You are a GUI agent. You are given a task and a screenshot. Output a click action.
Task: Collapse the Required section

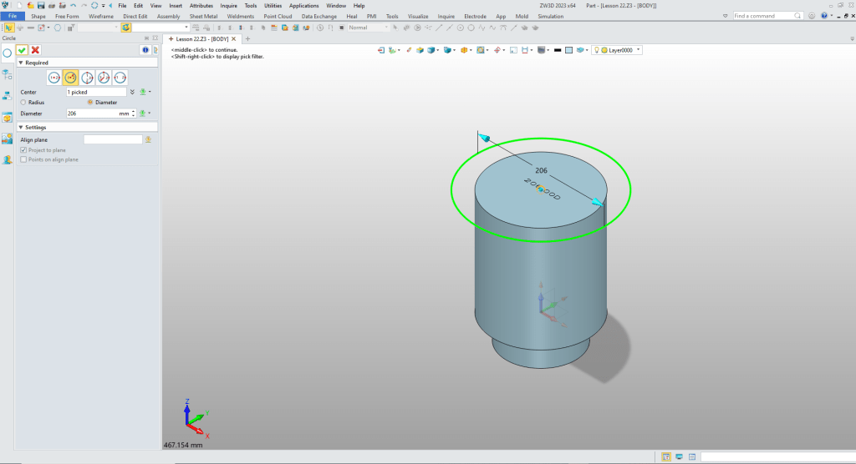tap(20, 63)
